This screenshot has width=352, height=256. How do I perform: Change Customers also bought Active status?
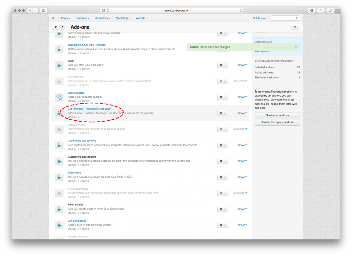point(242,161)
